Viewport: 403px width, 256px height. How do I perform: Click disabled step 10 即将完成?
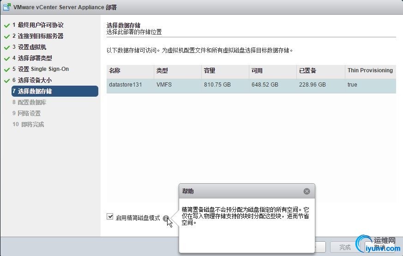click(x=28, y=124)
